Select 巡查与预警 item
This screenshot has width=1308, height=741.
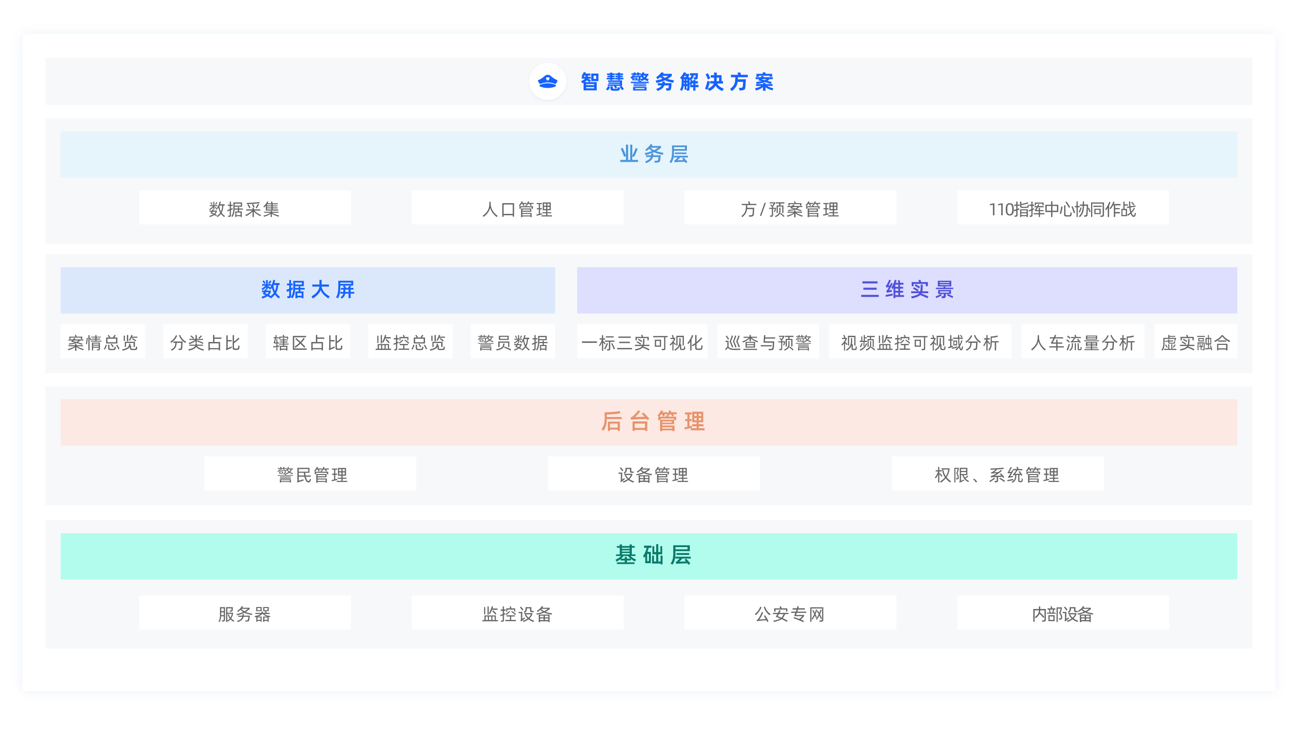click(x=767, y=342)
